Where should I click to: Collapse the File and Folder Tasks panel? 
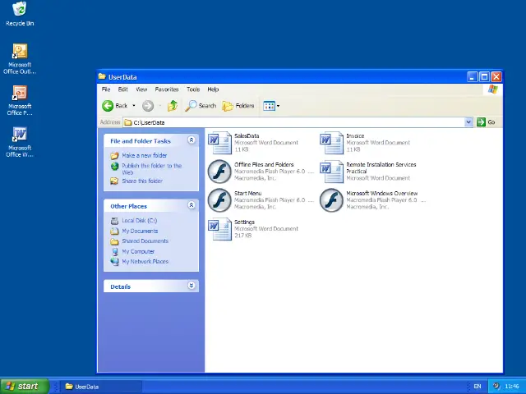pos(191,140)
